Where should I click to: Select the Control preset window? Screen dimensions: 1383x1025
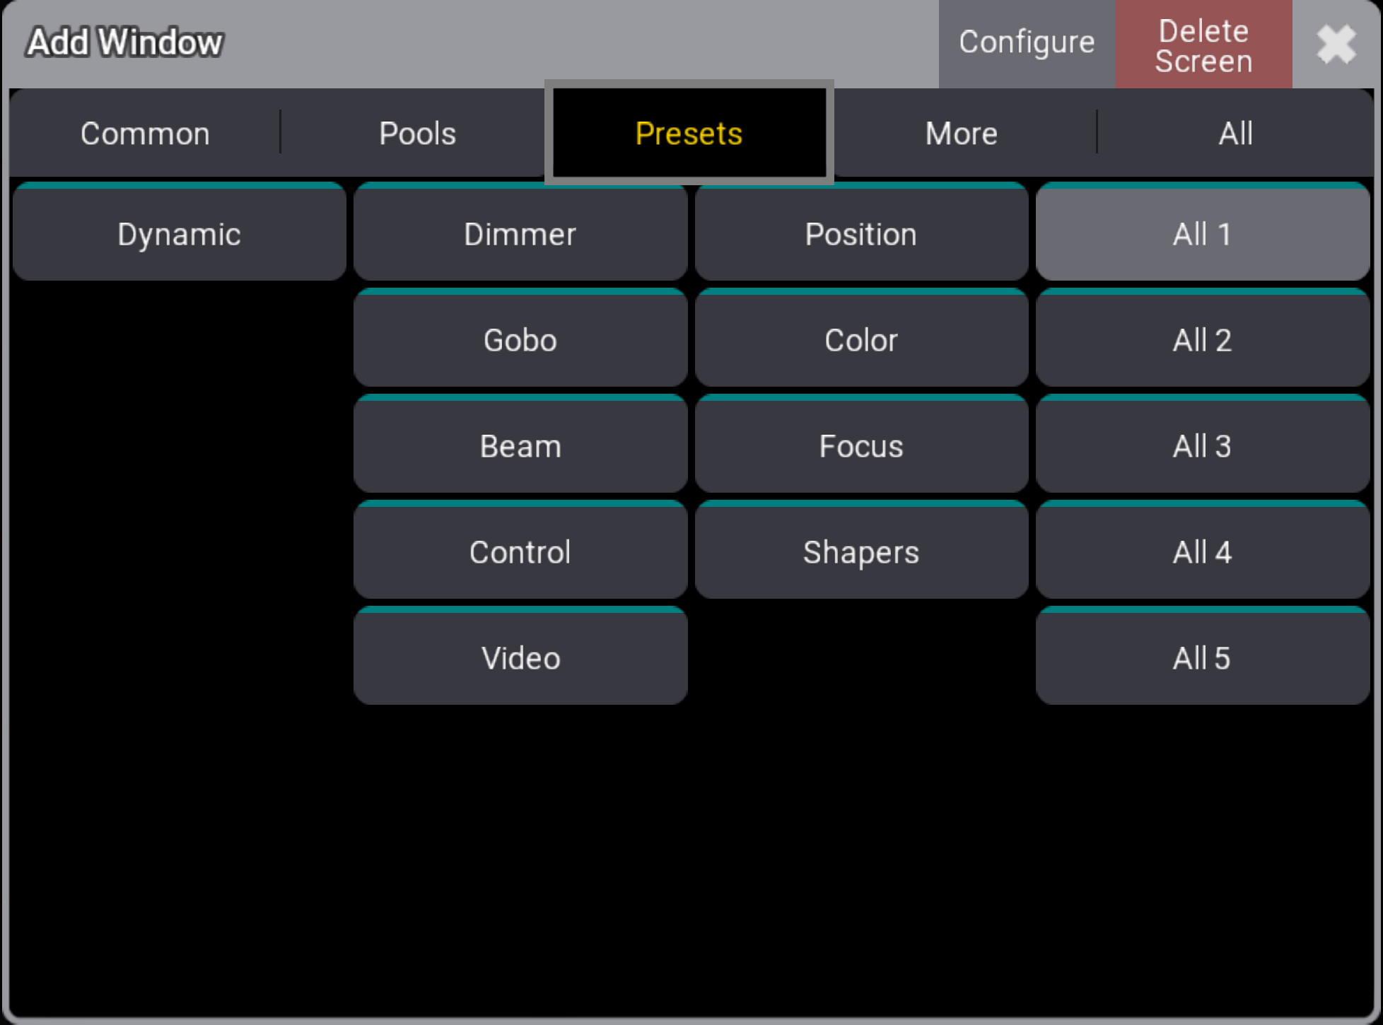(x=521, y=550)
